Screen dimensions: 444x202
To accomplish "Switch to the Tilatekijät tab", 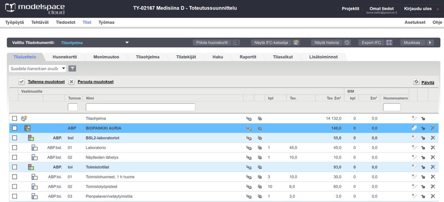I will [x=186, y=57].
